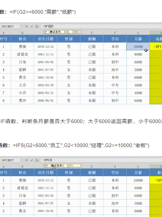Select date cell 1991/10/01 in lower table

(45, 211)
